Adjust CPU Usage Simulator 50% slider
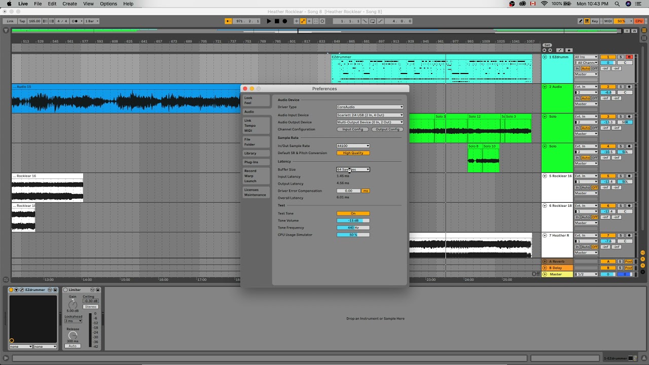Viewport: 649px width, 365px height. 353,235
